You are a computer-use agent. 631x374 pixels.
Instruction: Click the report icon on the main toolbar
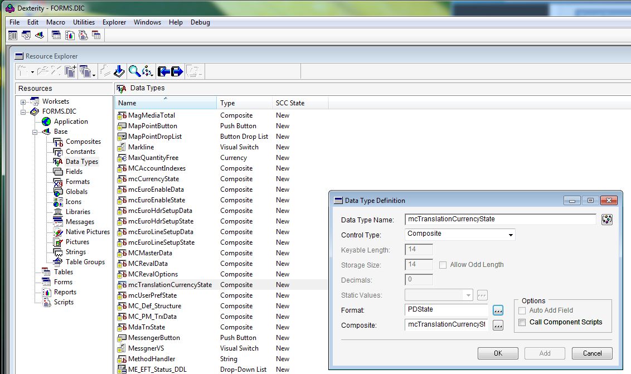pos(70,35)
